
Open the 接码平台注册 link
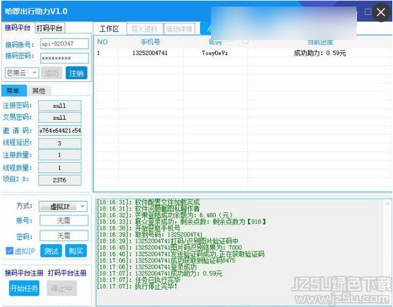[x=24, y=273]
